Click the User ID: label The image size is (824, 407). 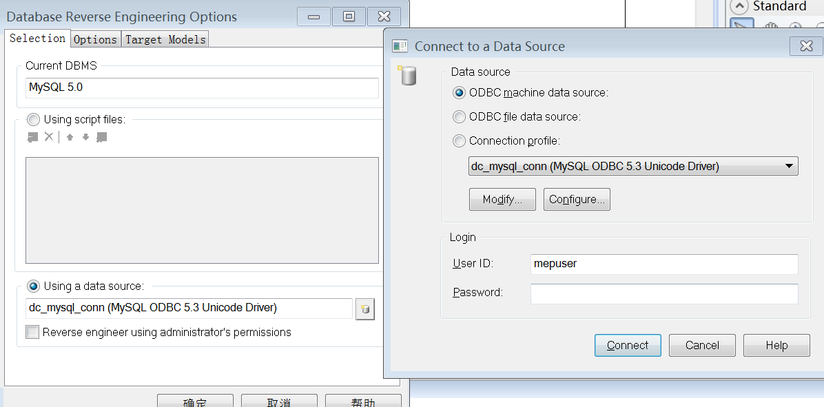(473, 264)
